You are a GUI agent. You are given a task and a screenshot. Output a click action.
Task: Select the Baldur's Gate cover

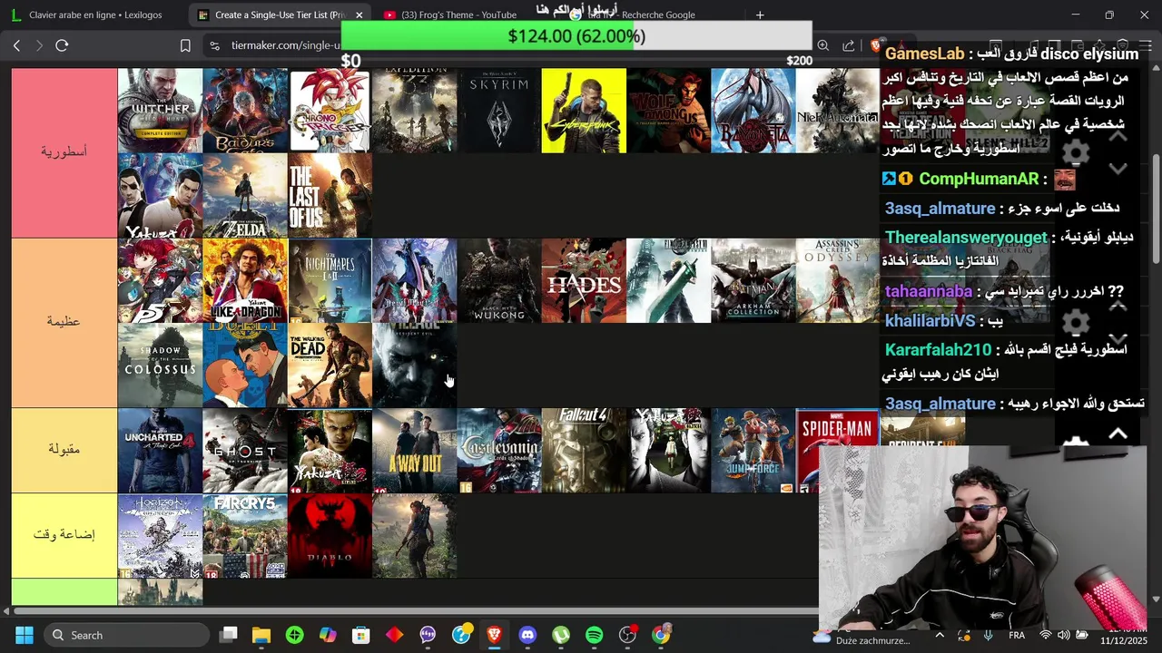245,110
